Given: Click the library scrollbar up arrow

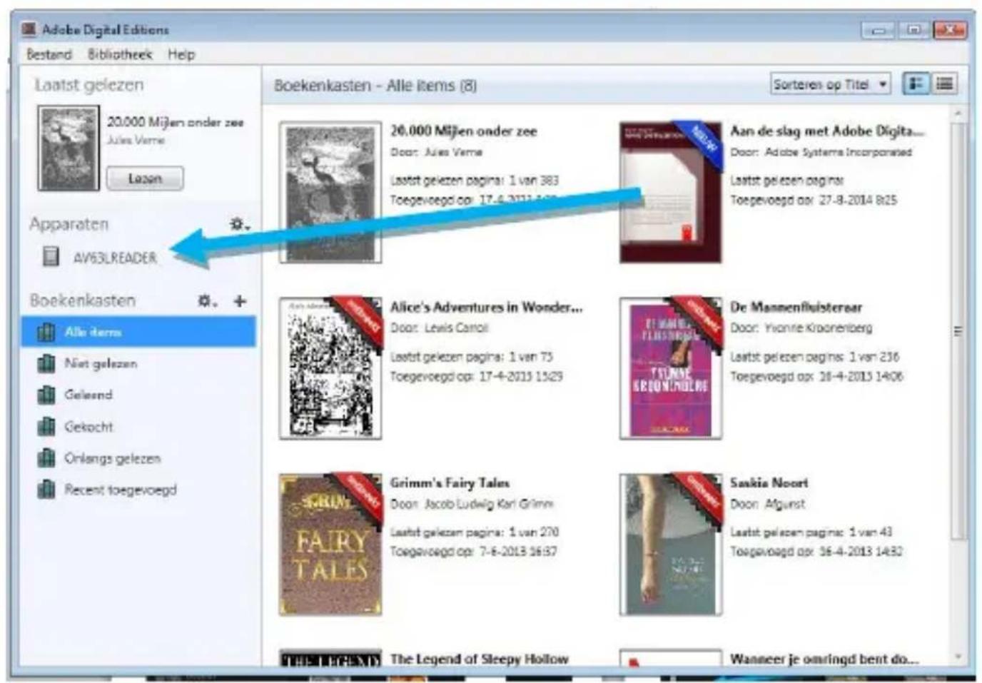Looking at the screenshot, I should click(x=958, y=113).
